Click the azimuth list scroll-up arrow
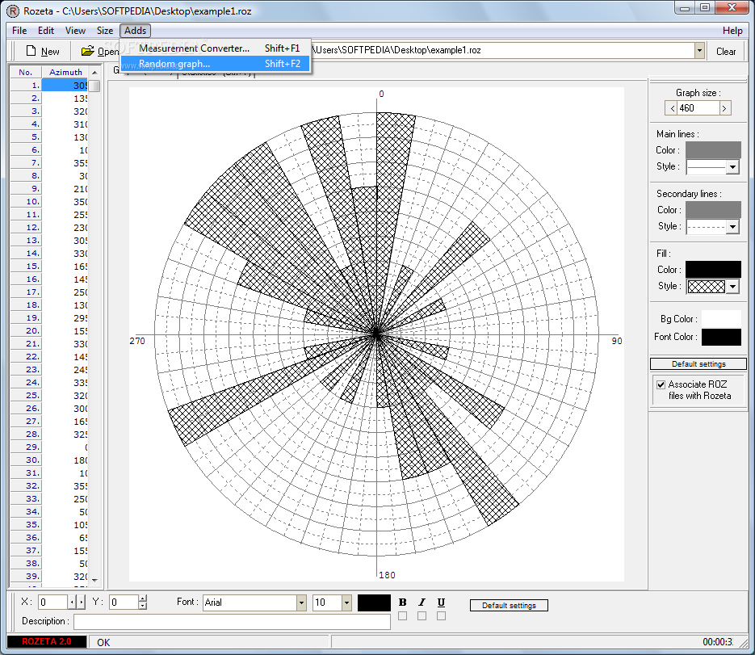The image size is (755, 655). (94, 72)
